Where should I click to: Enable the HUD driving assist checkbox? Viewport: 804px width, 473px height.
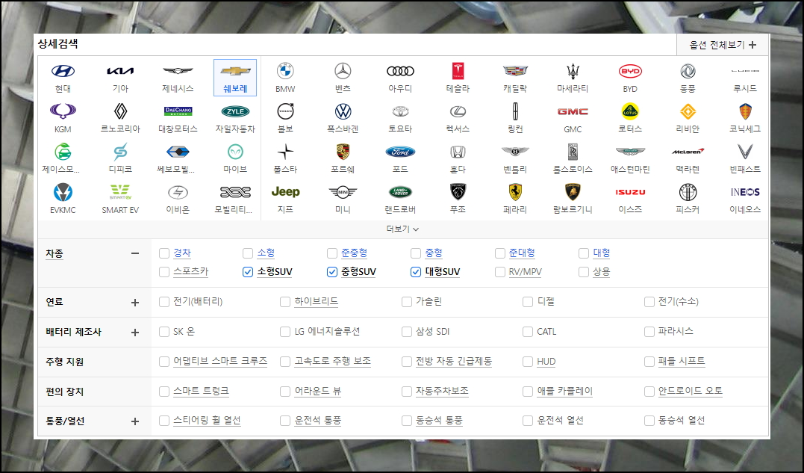coord(528,362)
